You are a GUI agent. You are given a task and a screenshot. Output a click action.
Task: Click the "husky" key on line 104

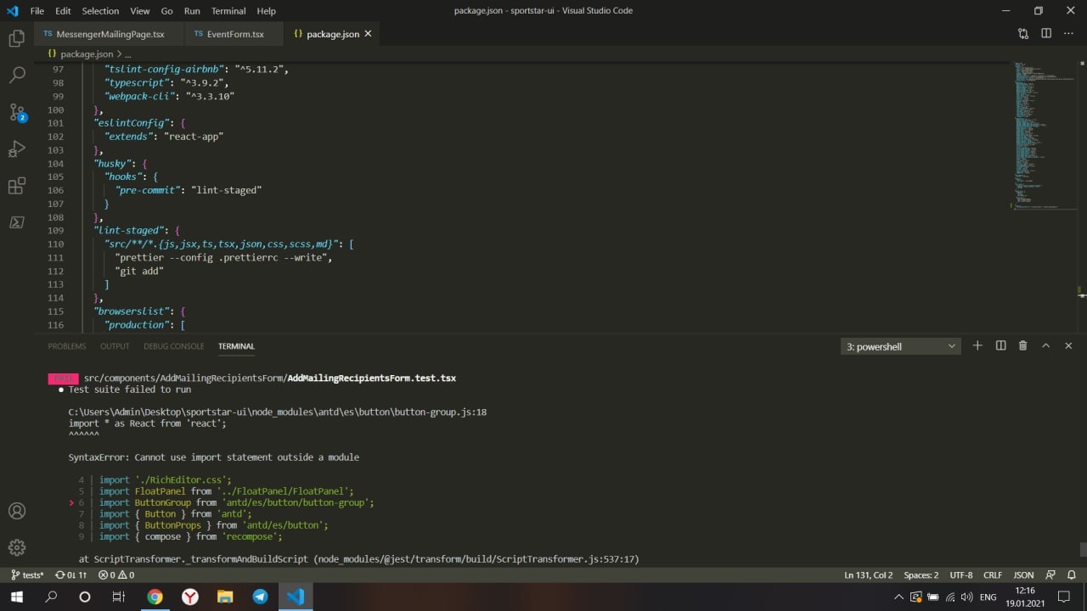coord(112,163)
